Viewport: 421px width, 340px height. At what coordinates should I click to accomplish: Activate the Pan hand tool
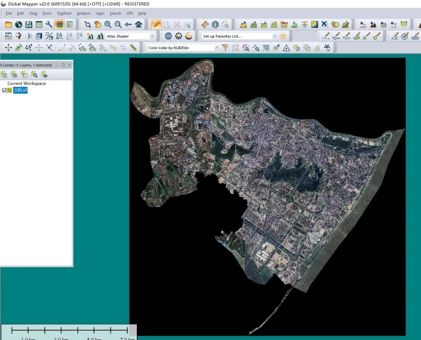97,25
